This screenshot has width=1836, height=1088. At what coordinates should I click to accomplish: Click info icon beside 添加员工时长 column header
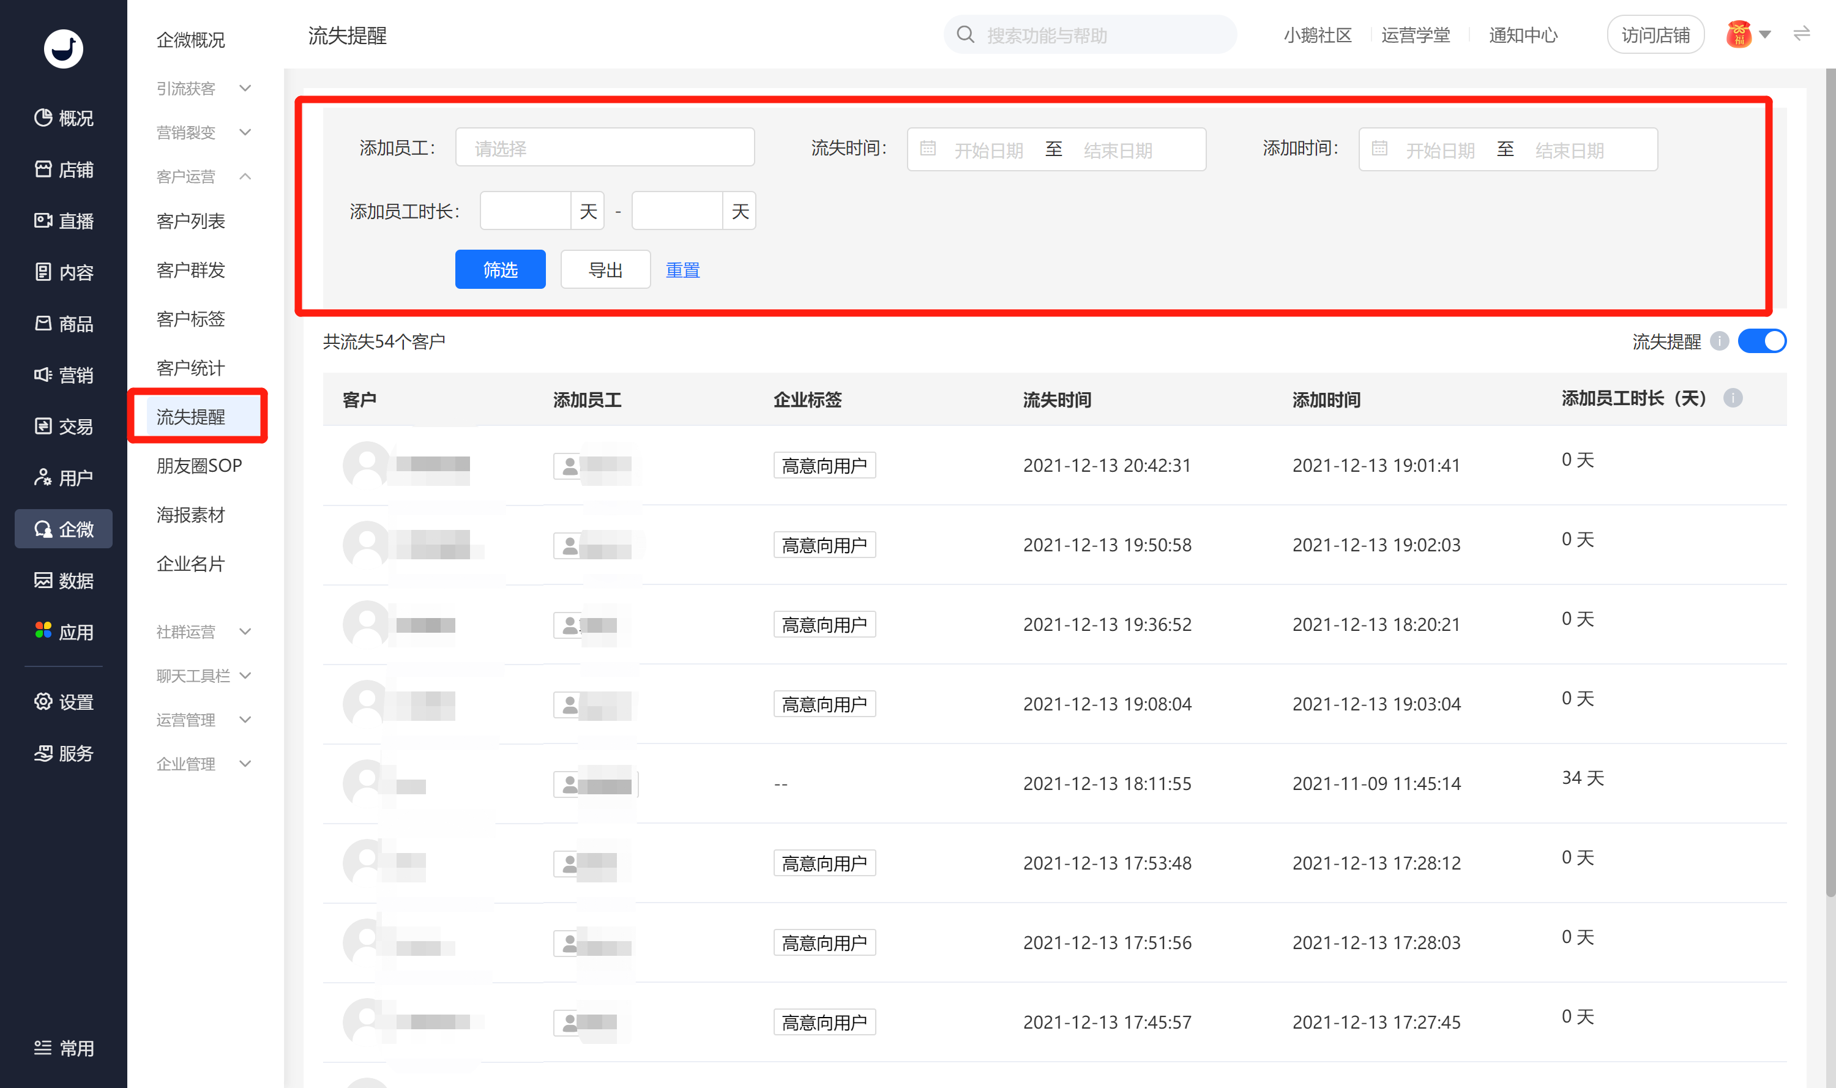(x=1733, y=398)
